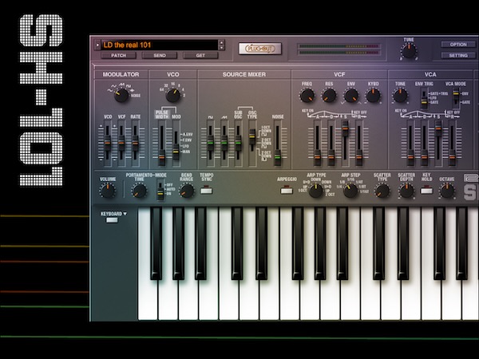479x359 pixels.
Task: Click the ARP TYPE selector knob
Action: tap(316, 191)
